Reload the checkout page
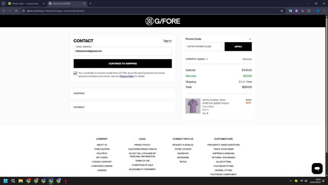Screen dimensions: 328x185 click(16, 11)
